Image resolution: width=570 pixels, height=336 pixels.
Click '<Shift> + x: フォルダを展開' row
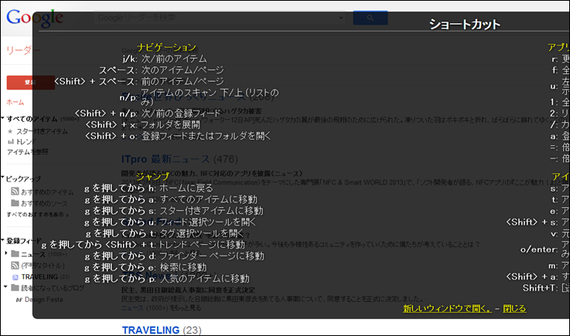pos(142,124)
